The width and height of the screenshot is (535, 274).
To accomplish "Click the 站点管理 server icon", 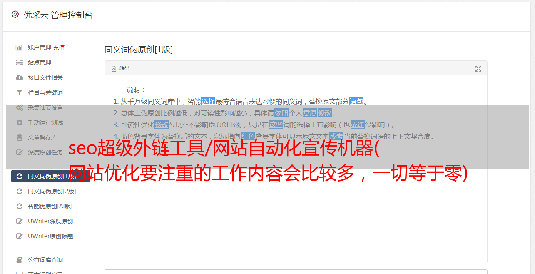I will (19, 62).
